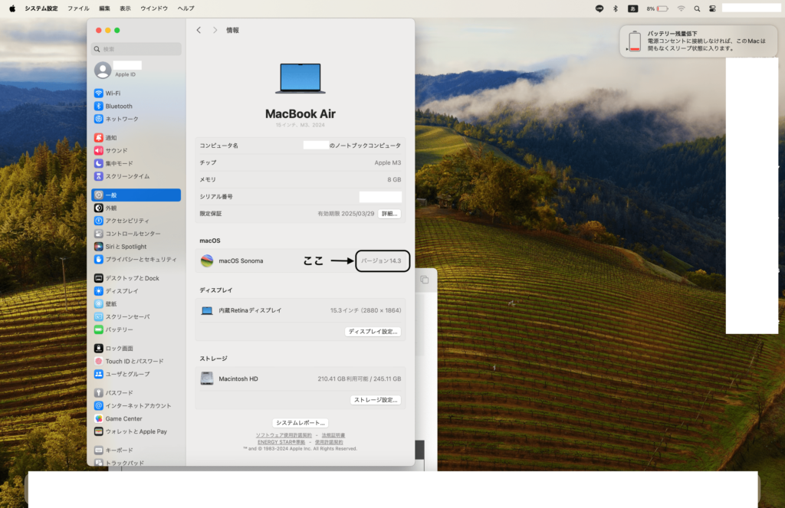Open the システム設定 menu
Screen dimensions: 785x508
click(x=41, y=8)
